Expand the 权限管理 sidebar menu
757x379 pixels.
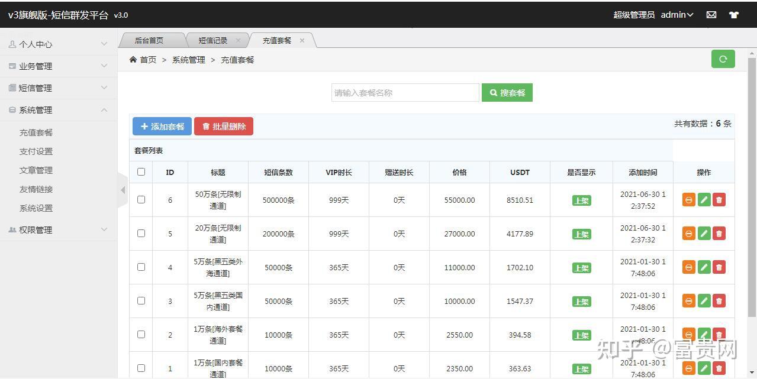click(x=59, y=230)
